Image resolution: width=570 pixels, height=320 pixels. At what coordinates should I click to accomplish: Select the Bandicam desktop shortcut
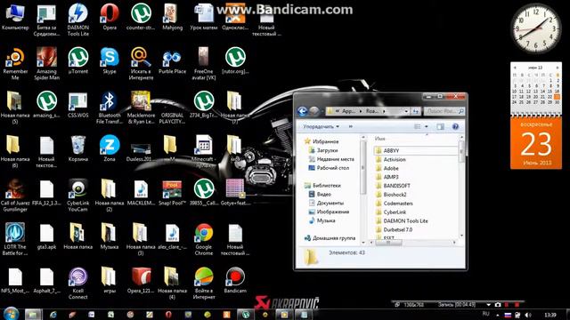point(235,280)
